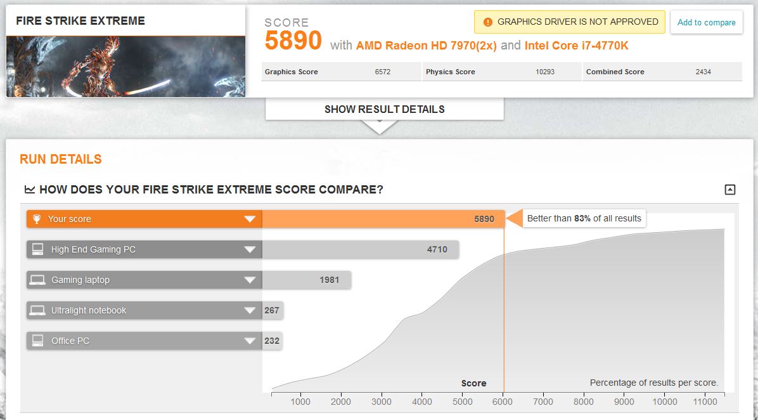Click the FIRE STRIKE EXTREME title
This screenshot has width=758, height=420.
click(80, 21)
